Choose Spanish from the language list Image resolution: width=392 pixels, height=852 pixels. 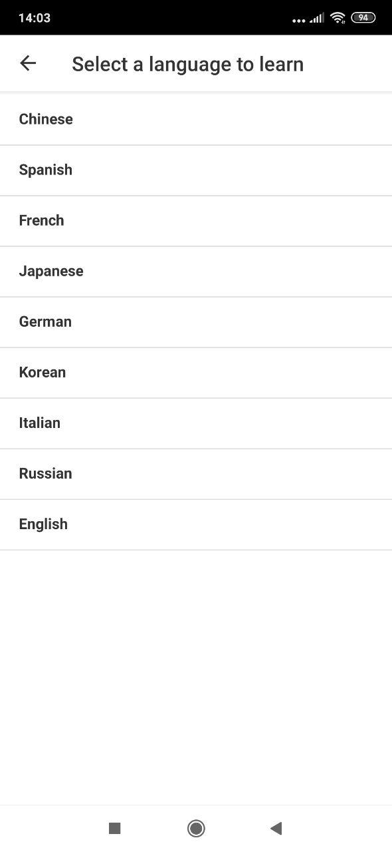[196, 170]
